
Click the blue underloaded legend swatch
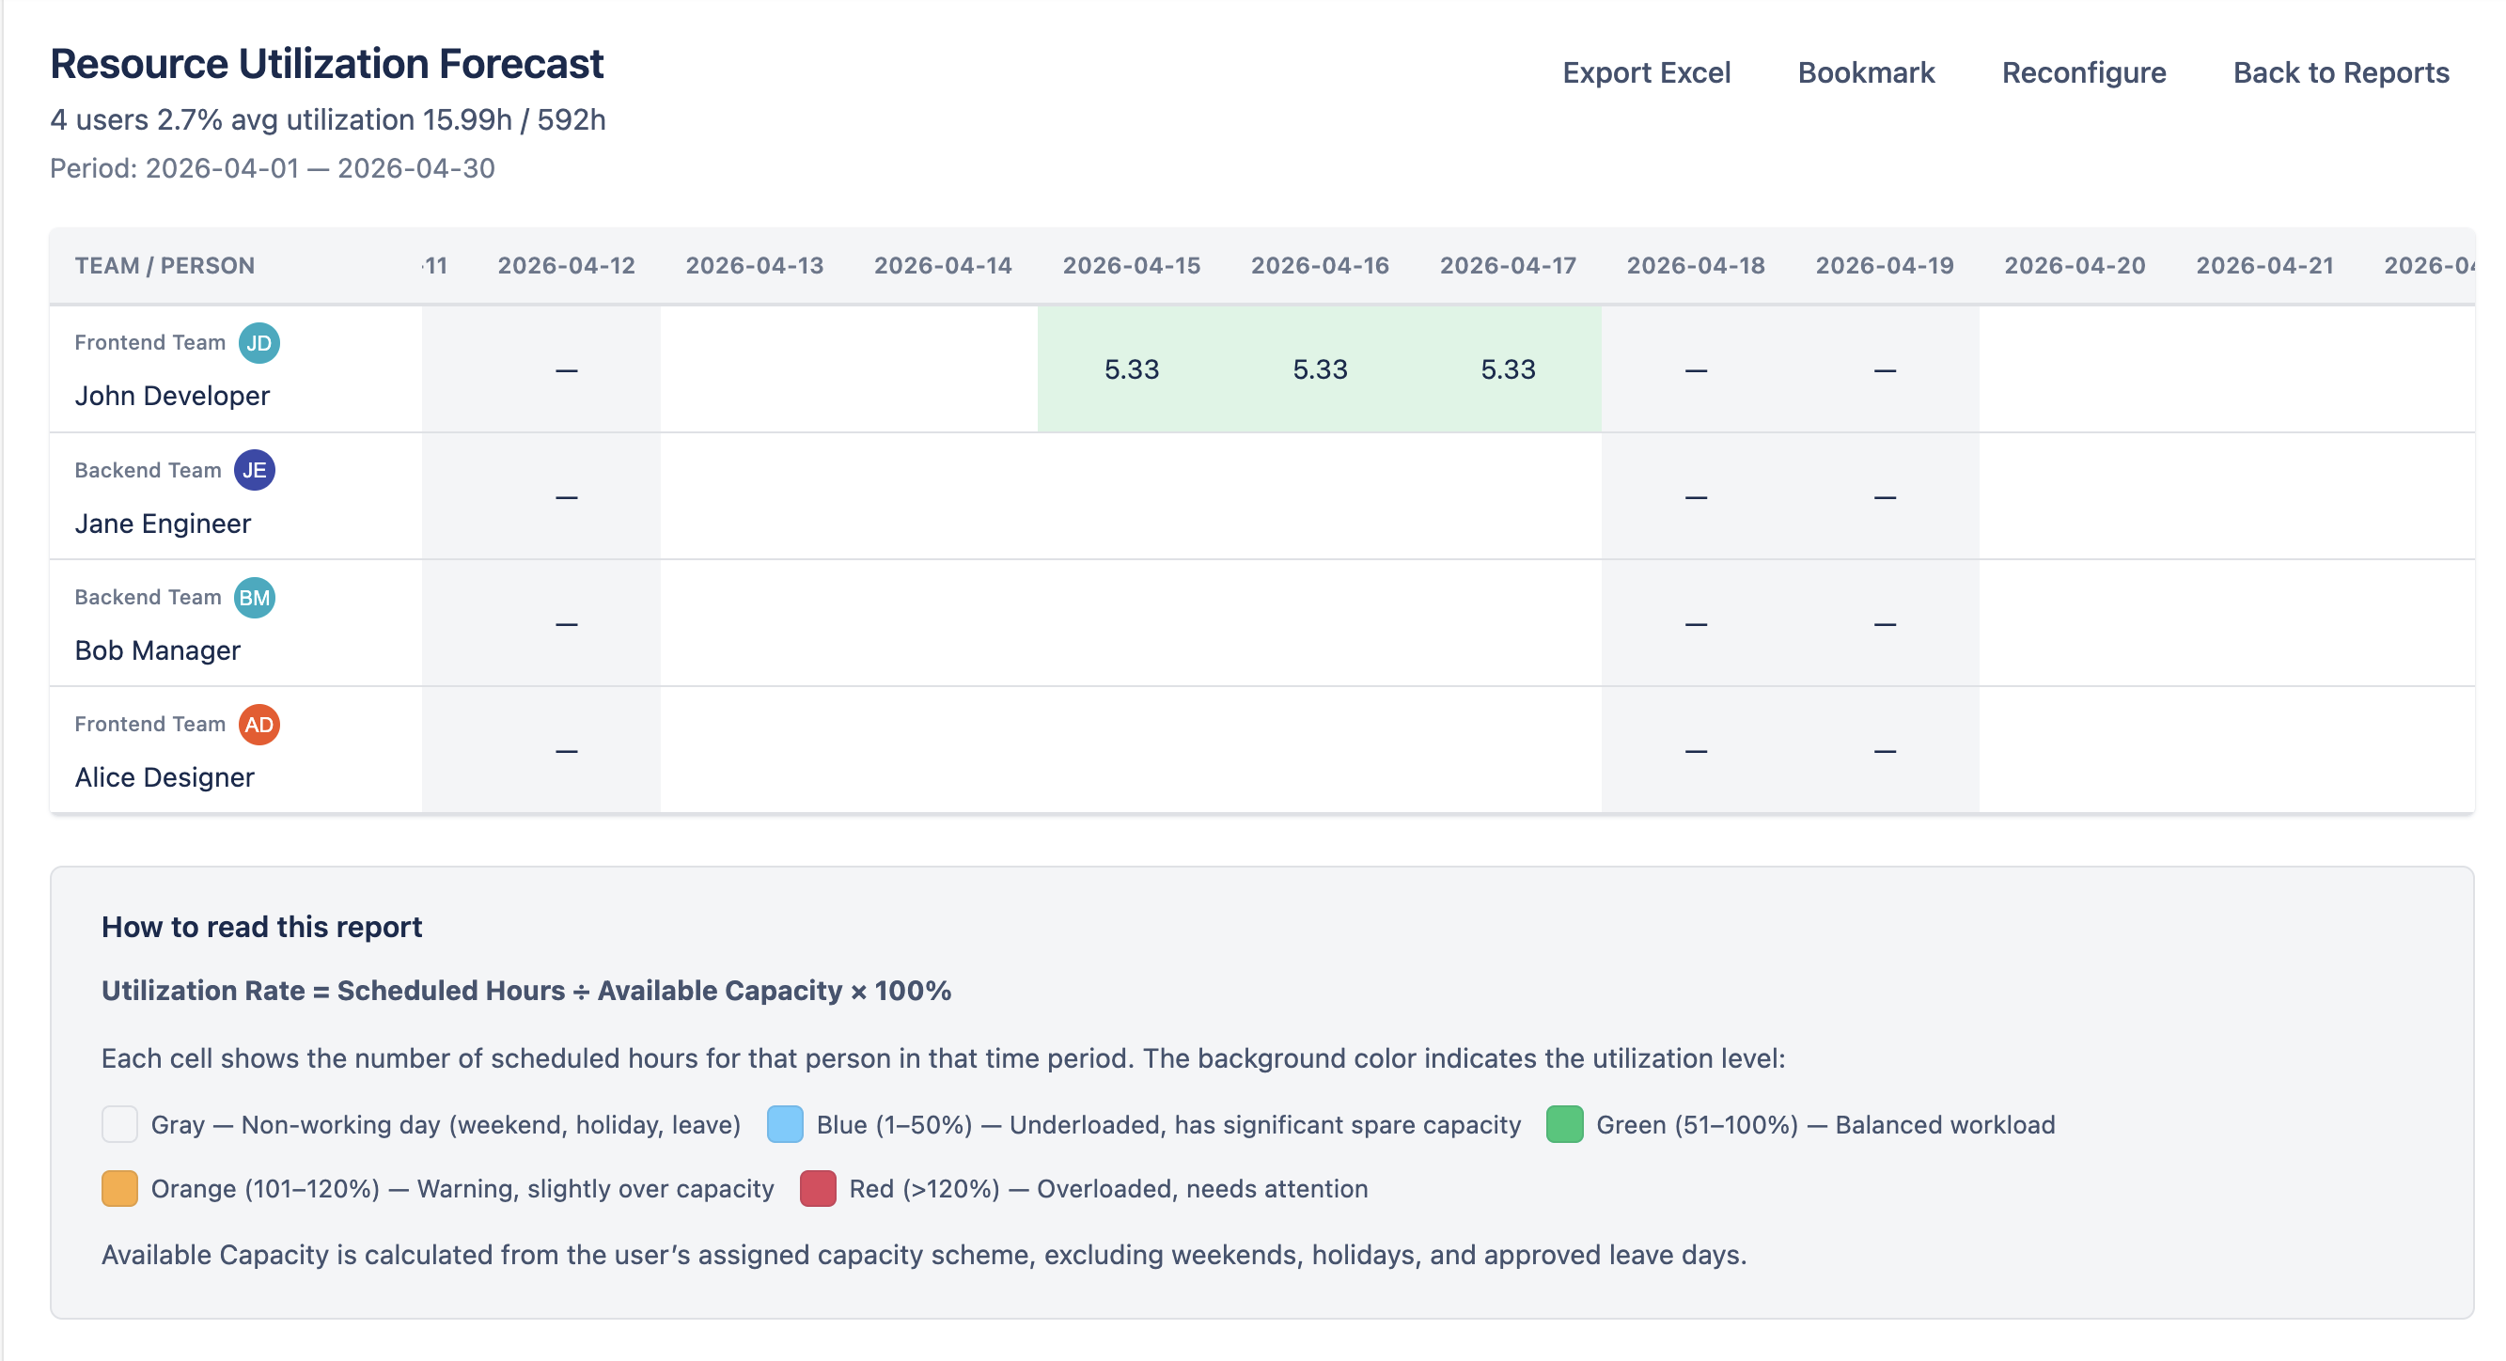tap(784, 1124)
